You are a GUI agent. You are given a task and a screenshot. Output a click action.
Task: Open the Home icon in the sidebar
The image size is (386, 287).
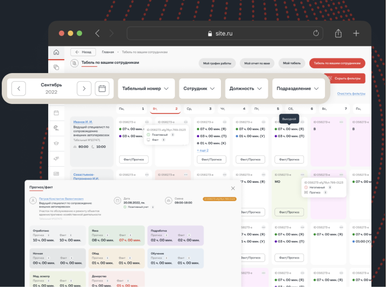point(56,52)
